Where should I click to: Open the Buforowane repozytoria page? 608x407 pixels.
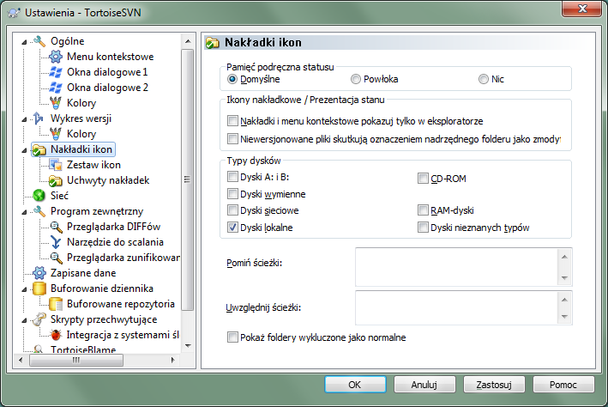point(121,304)
